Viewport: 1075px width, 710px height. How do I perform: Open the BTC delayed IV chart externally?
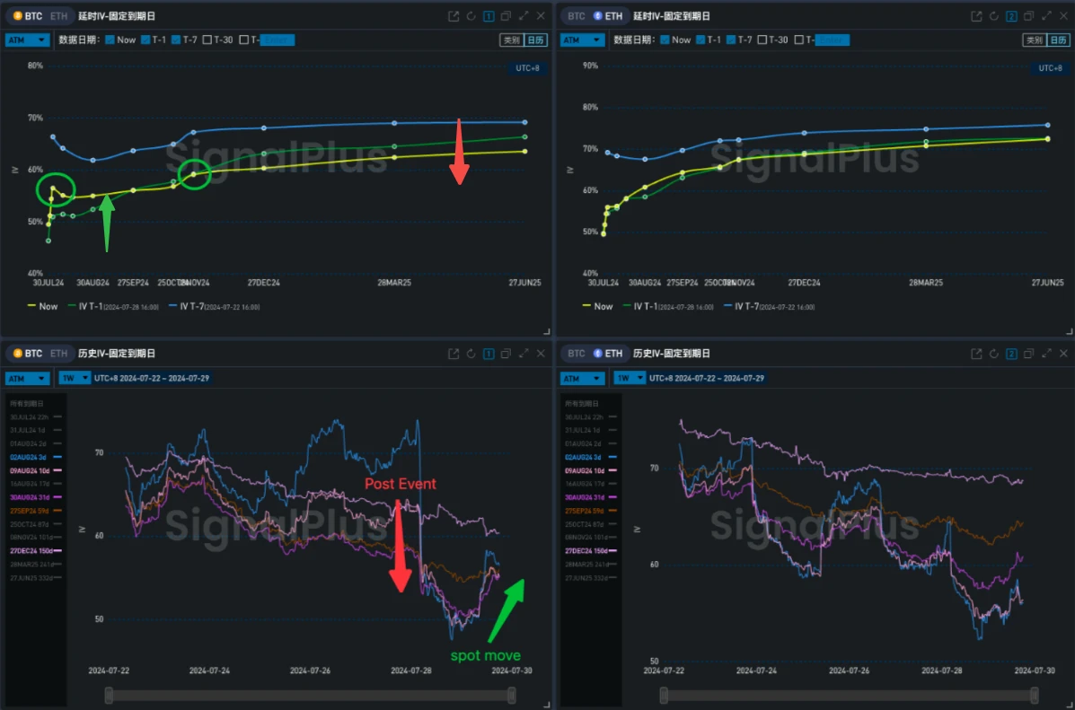[x=452, y=15]
